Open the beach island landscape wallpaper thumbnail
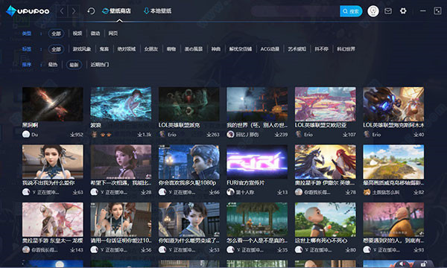Viewport: 447px width, 268px height. coord(393,162)
